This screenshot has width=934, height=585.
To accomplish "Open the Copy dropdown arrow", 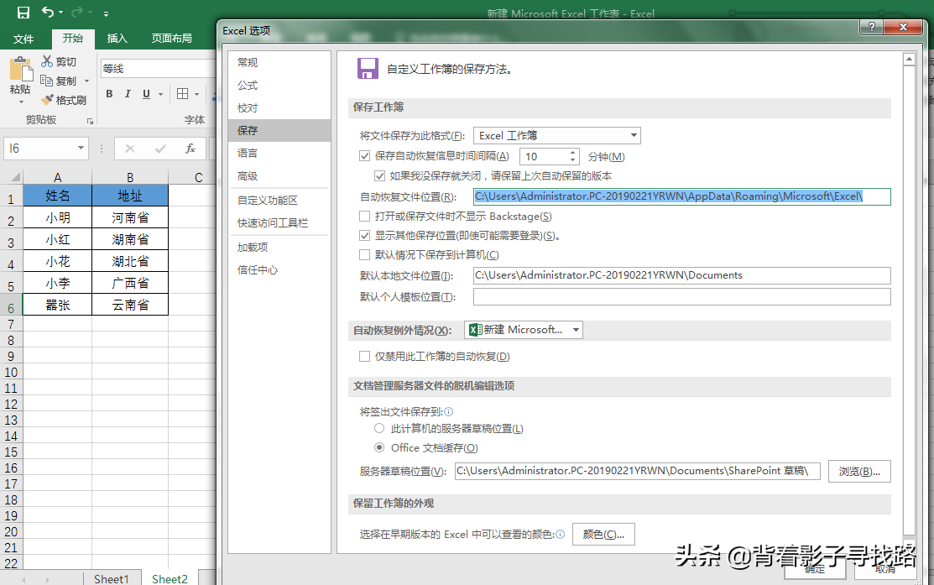I will [87, 81].
